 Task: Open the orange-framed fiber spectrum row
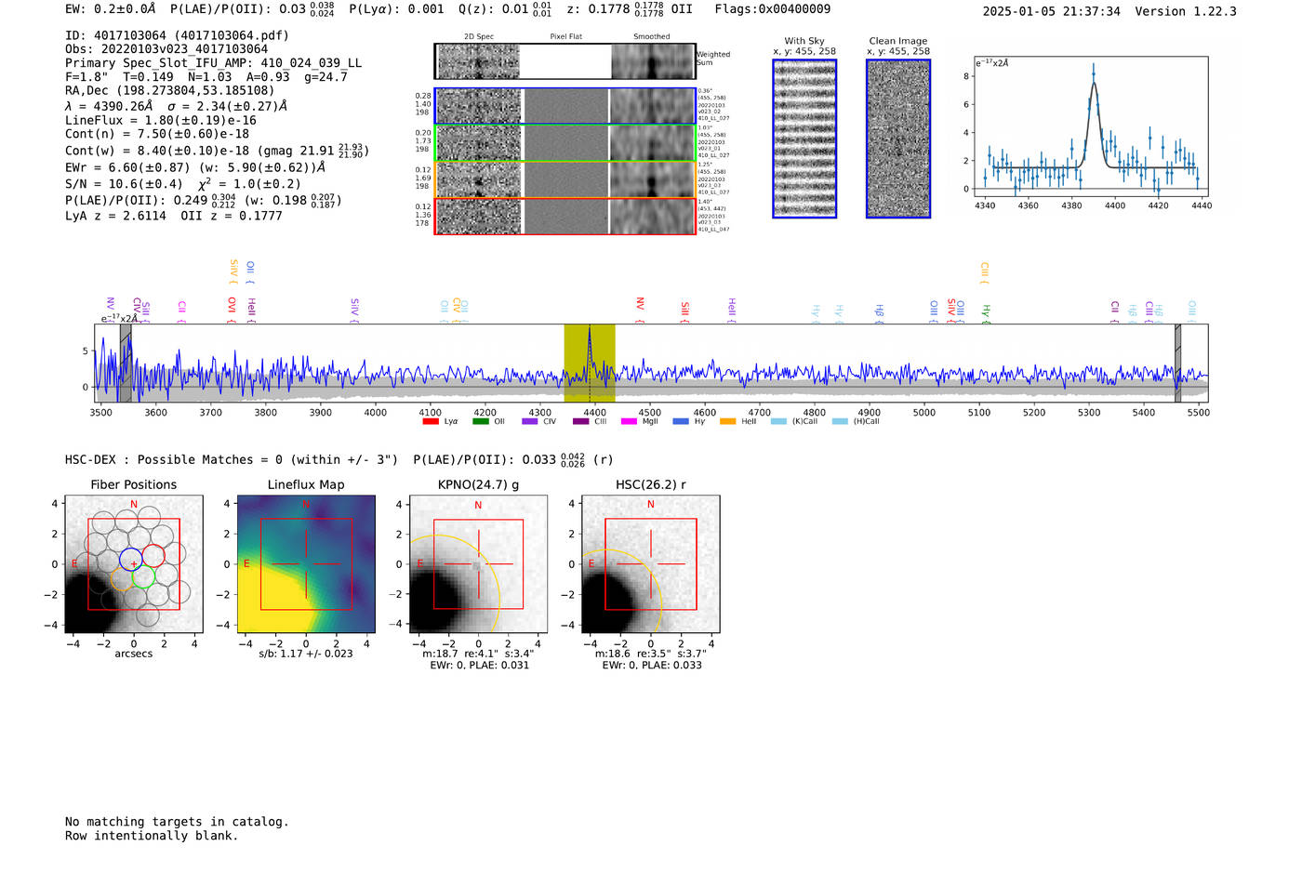coord(565,179)
